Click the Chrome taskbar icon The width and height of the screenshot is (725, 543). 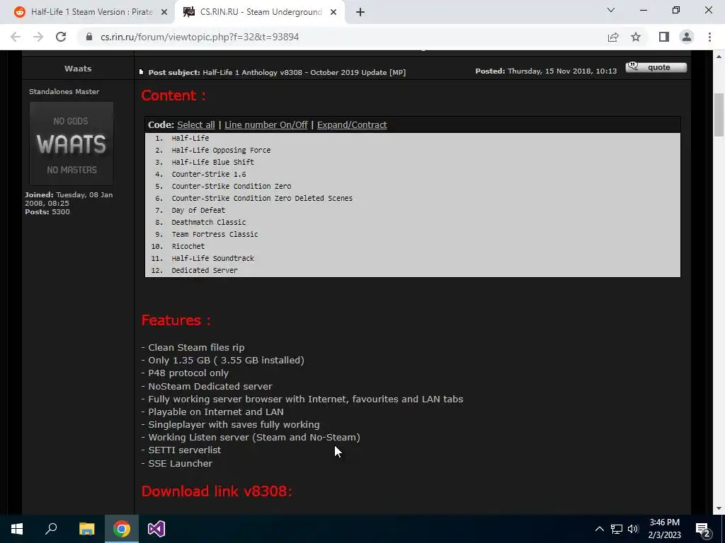tap(122, 529)
